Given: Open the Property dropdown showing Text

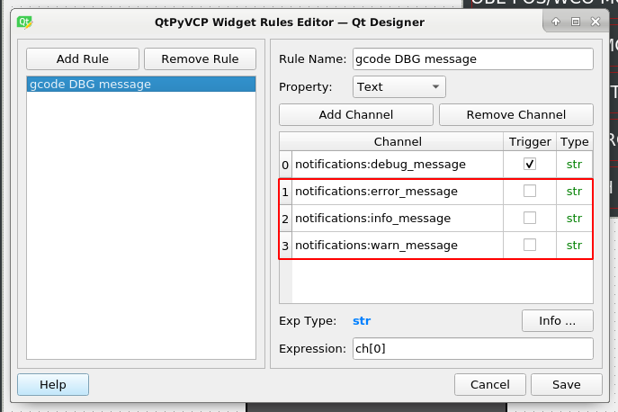Looking at the screenshot, I should [x=399, y=86].
